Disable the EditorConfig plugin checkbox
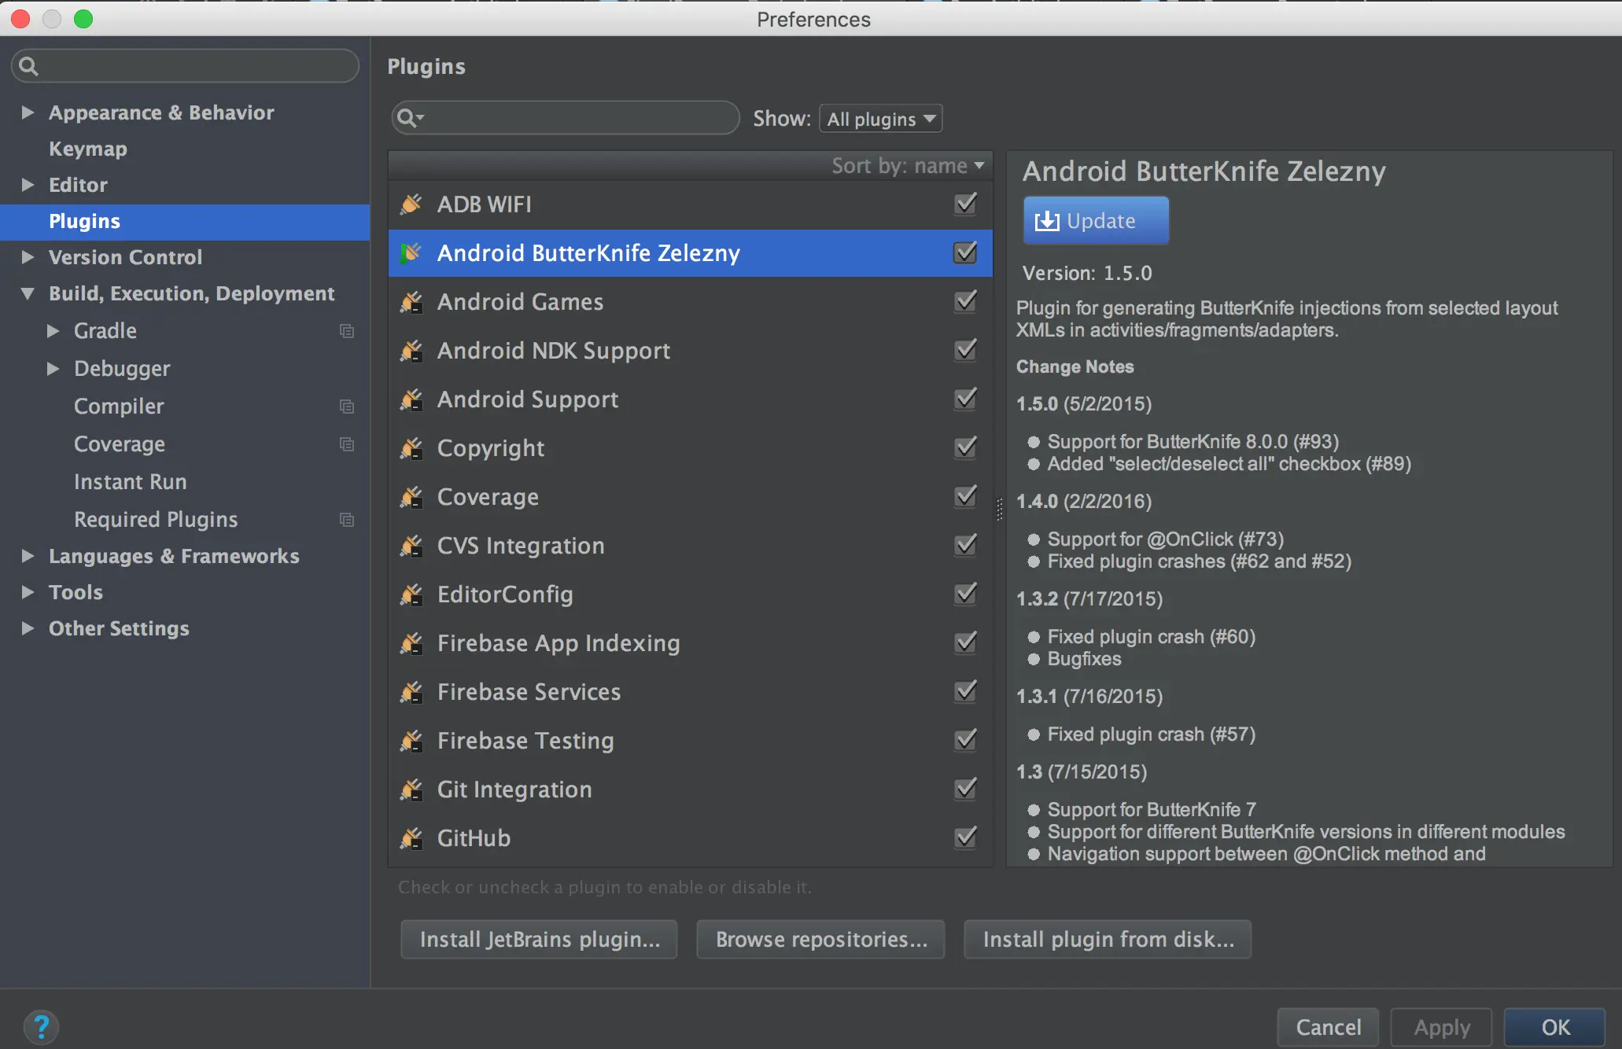The image size is (1622, 1049). tap(965, 594)
